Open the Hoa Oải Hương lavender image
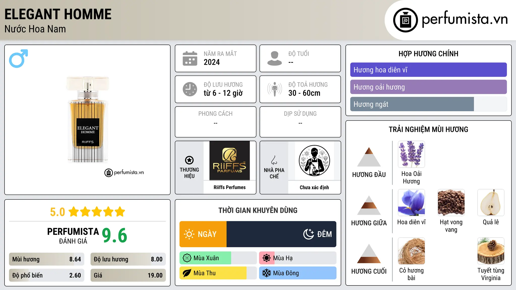The height and width of the screenshot is (290, 516). click(x=411, y=154)
